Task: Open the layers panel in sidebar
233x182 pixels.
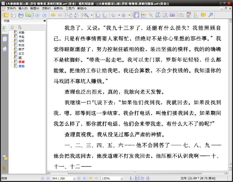Action: [5, 49]
